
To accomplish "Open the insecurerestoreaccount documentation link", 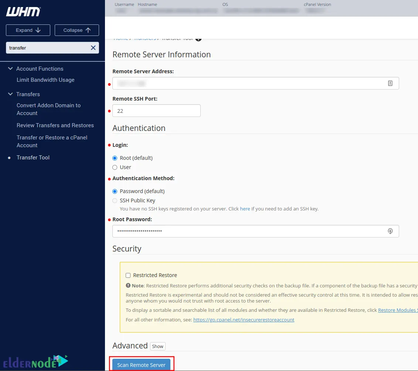I will [244, 320].
